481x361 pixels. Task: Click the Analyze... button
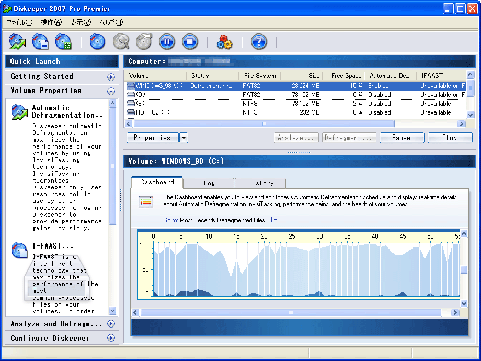(296, 138)
